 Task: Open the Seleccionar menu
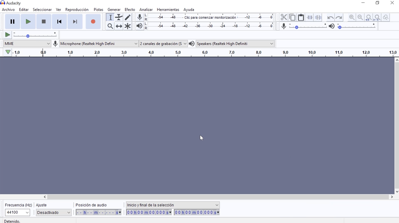coord(42,10)
